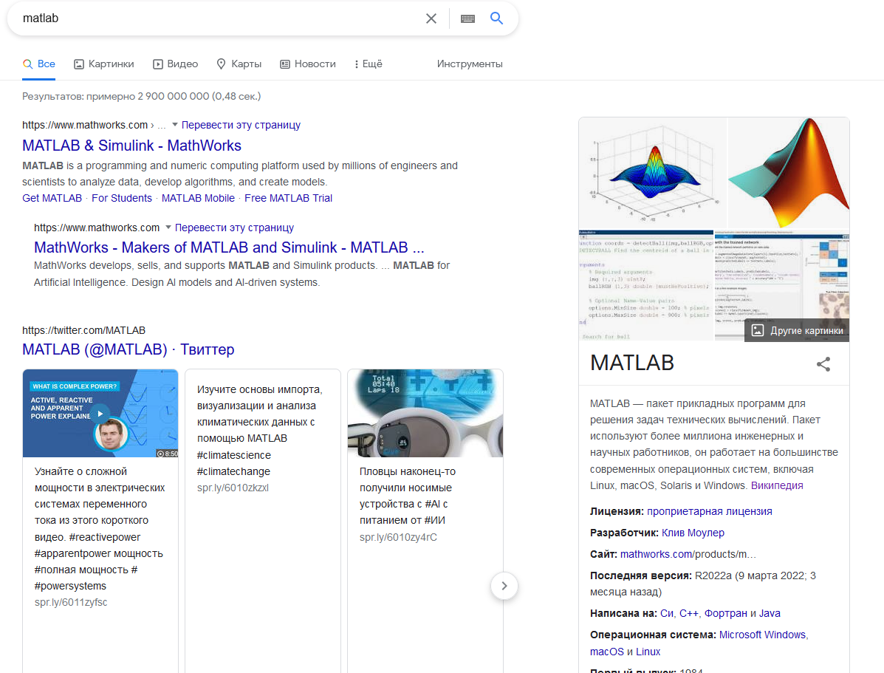Open the code screenshot thumbnail
The height and width of the screenshot is (673, 884).
tap(646, 285)
